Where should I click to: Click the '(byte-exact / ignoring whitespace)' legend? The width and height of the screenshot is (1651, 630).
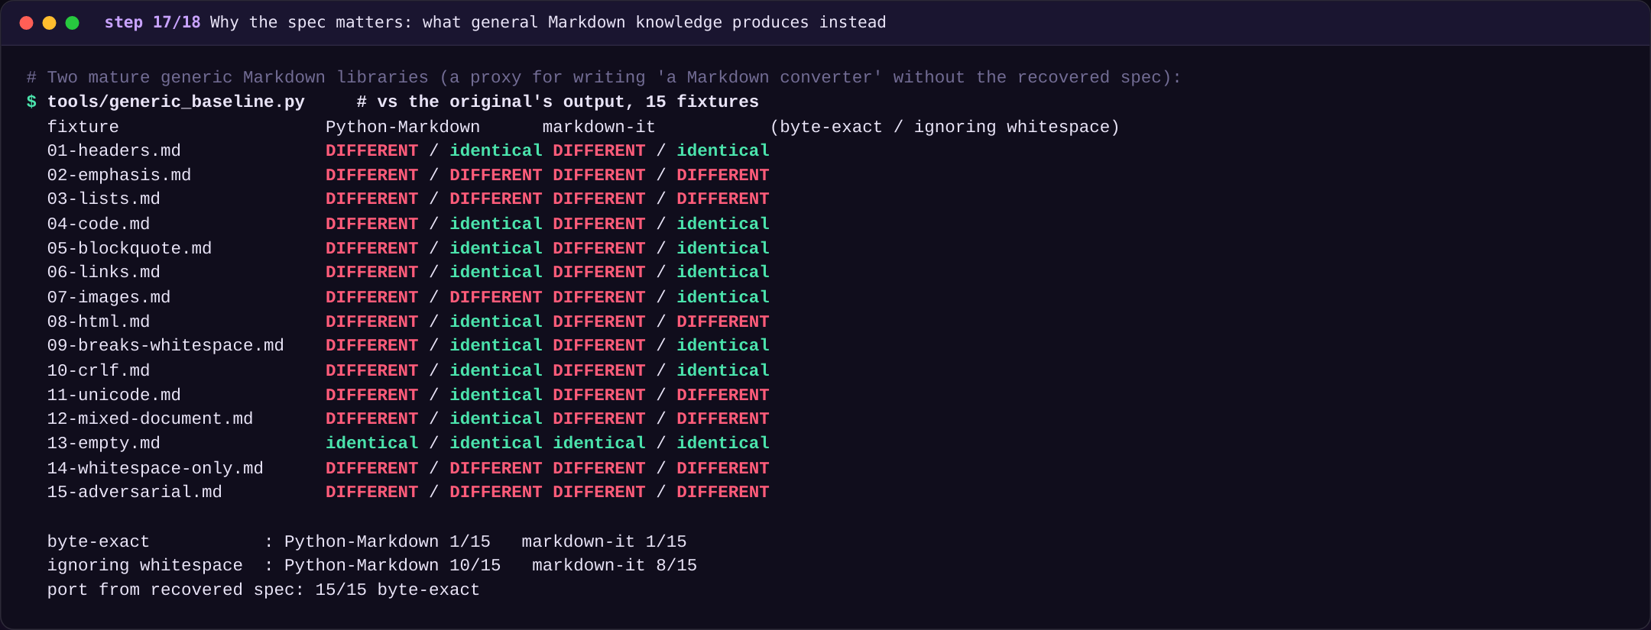[945, 127]
